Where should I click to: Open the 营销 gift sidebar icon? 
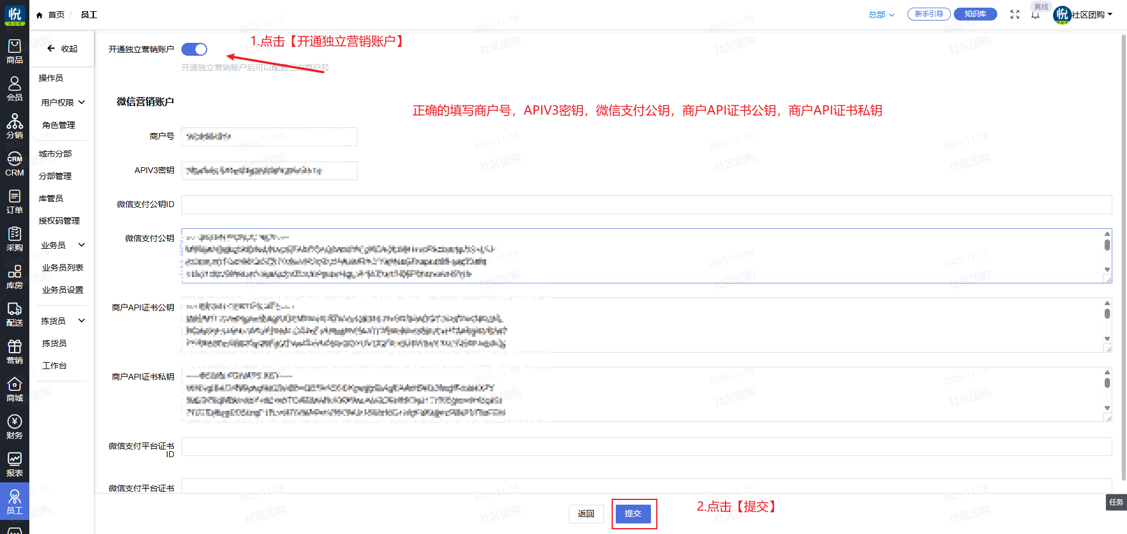15,352
